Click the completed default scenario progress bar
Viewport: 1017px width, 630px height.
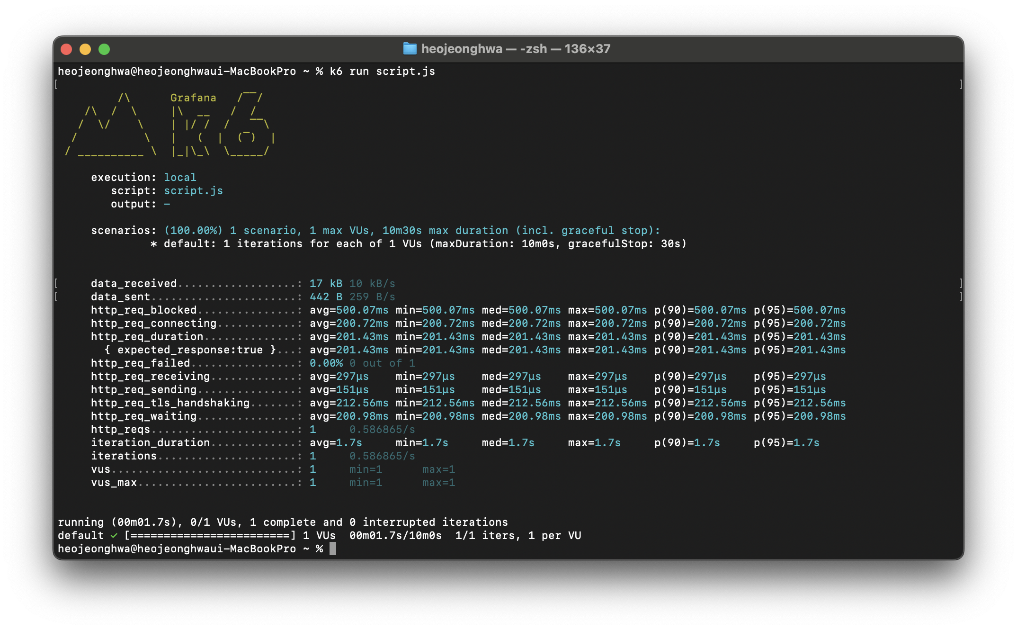(210, 536)
